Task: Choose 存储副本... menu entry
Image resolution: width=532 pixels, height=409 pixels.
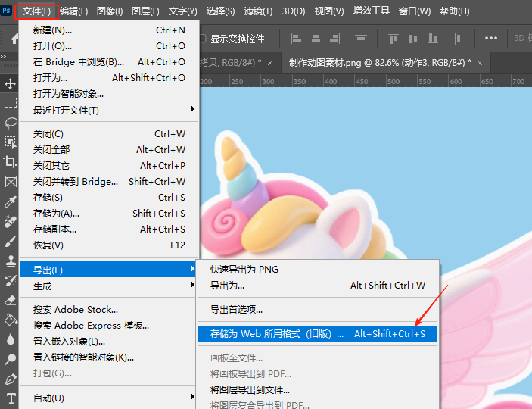Action: coord(108,229)
